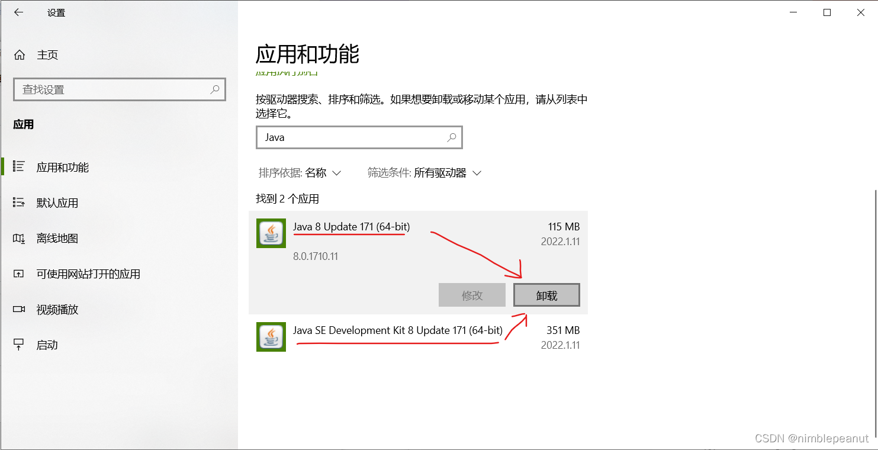Select Java SE Development Kit 8 Update 171
878x450 pixels.
pos(418,337)
